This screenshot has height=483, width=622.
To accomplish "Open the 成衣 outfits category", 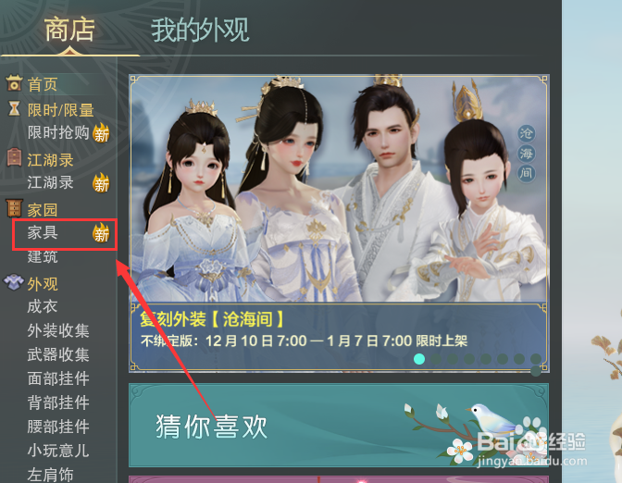I will (x=43, y=306).
